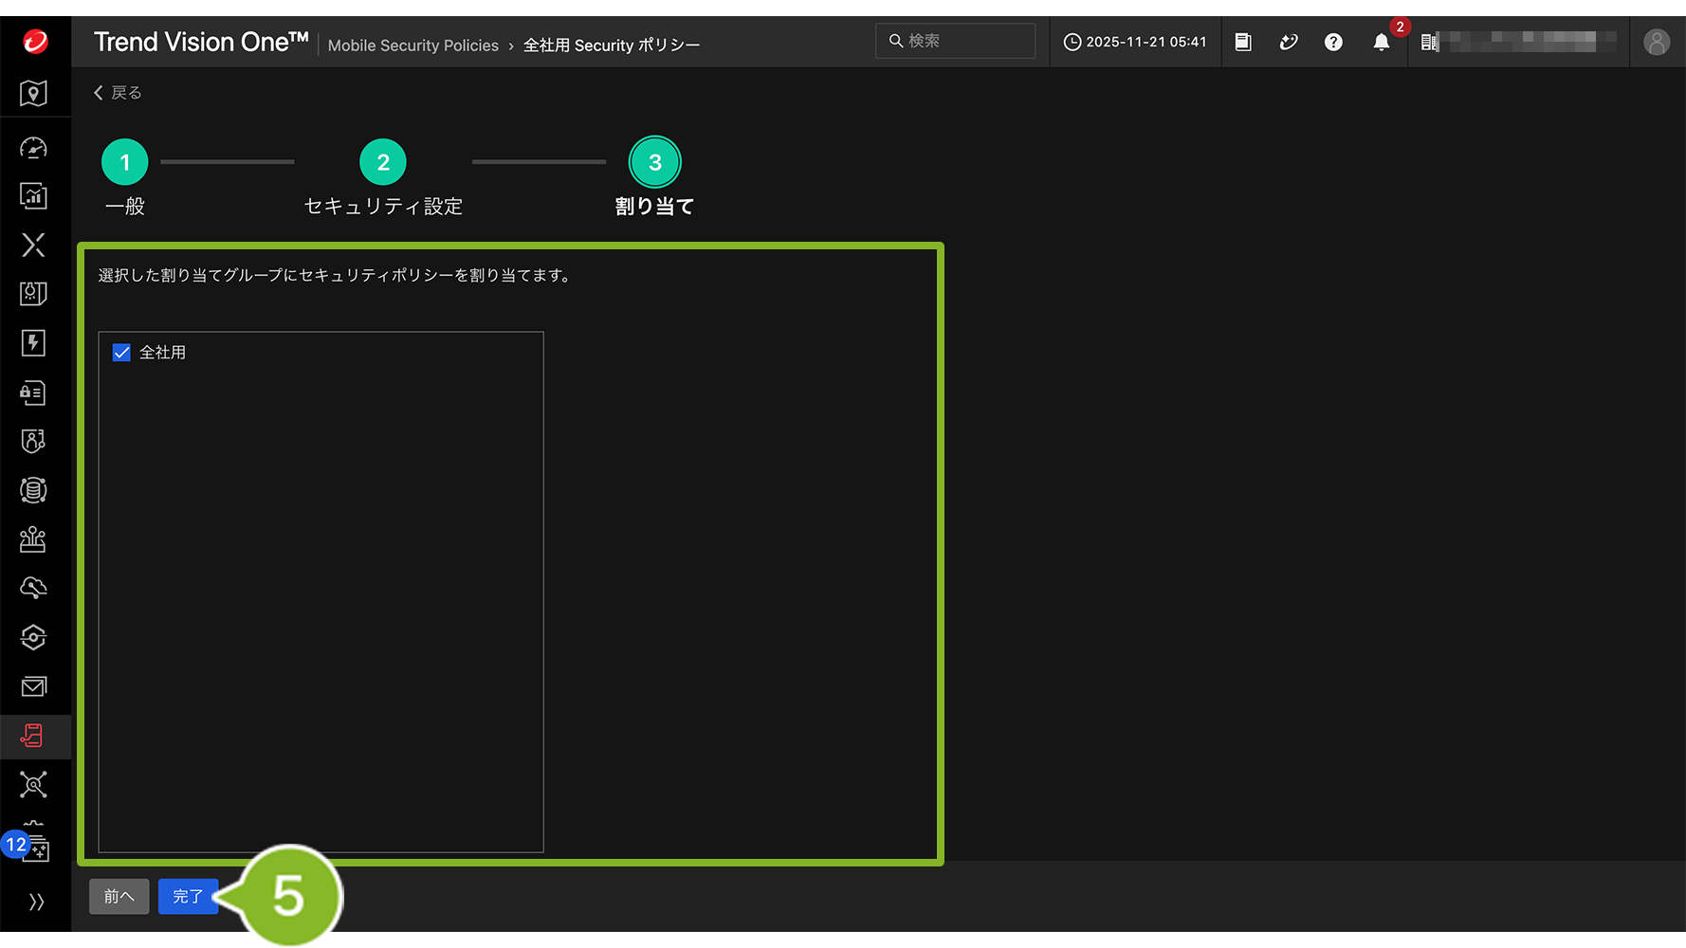Image resolution: width=1686 pixels, height=948 pixels.
Task: Open Mobile Security Policies breadcrumb link
Action: [x=412, y=46]
